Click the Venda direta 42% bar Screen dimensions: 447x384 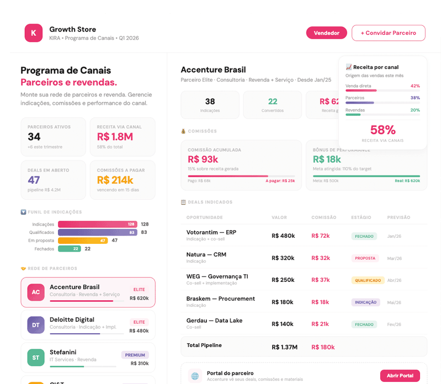coord(382,90)
